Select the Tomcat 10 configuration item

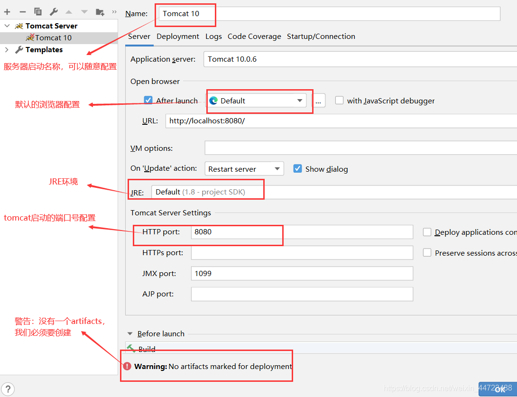point(59,38)
